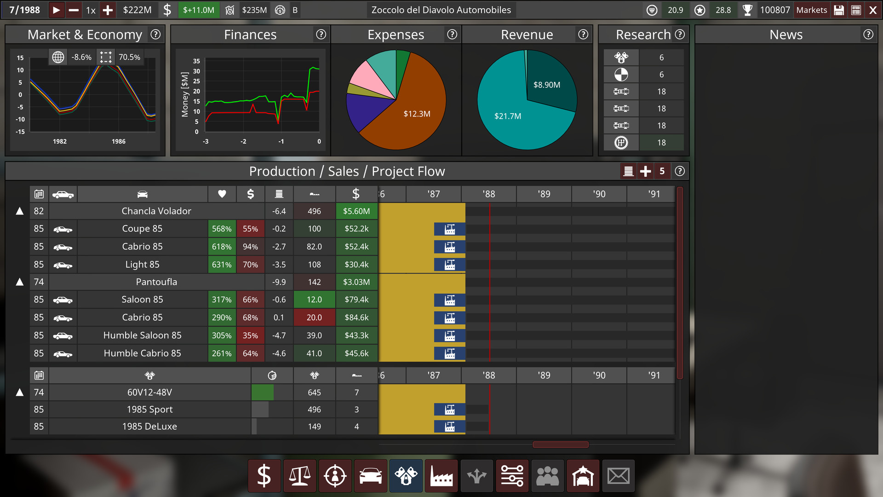This screenshot has height=497, width=883.
Task: Click the scales of justice icon
Action: click(x=299, y=475)
